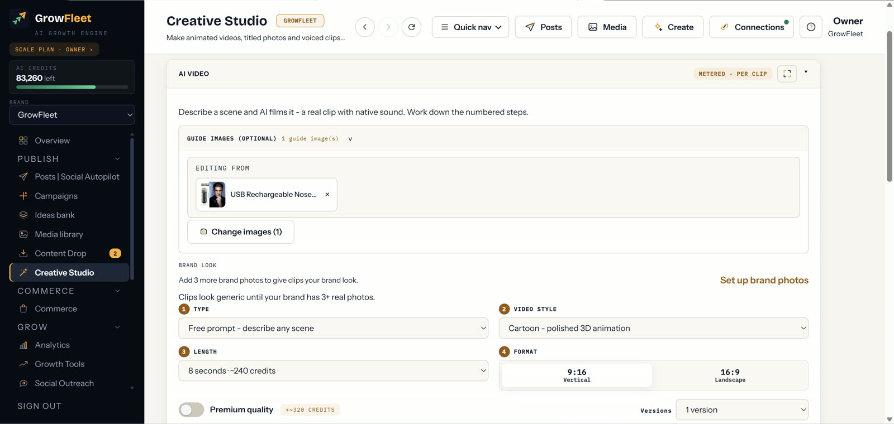This screenshot has width=894, height=424.
Task: Click the Growth Tools trend arrow icon
Action: point(23,364)
